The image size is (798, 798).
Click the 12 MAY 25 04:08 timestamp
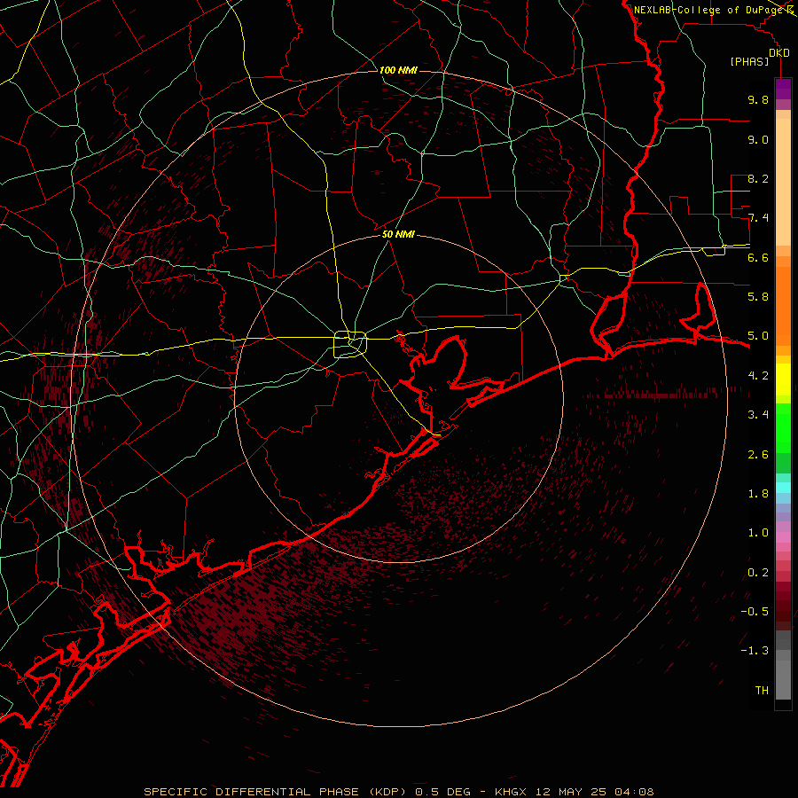(x=594, y=792)
